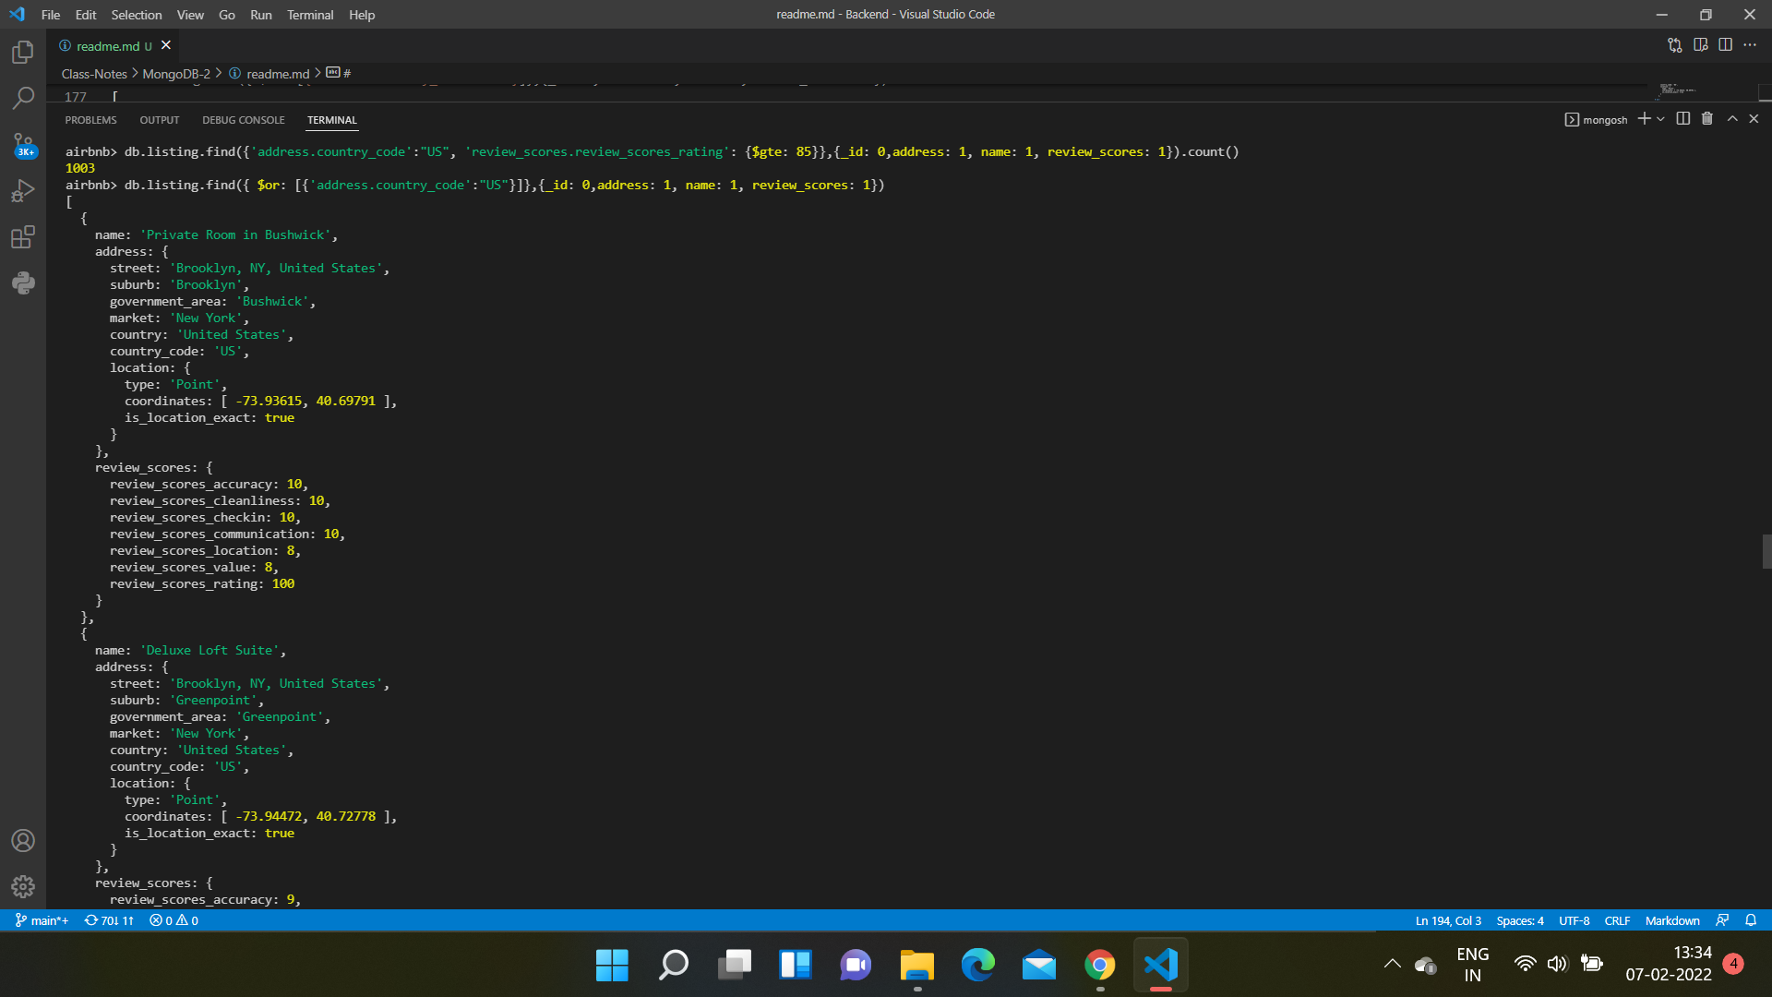Open more editor actions with the ellipsis

pyautogui.click(x=1751, y=44)
